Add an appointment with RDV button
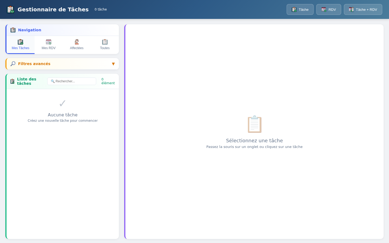Viewport: 389px width, 243px height. pos(329,9)
